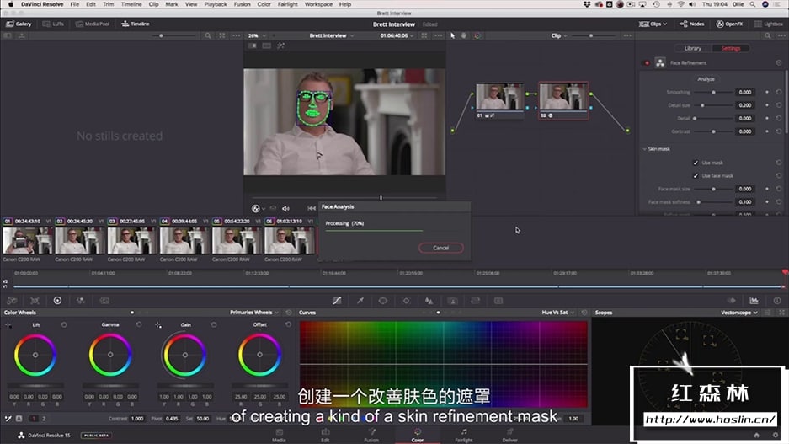The image size is (789, 444).
Task: Open the RGB Mixer palette icon
Action: click(x=81, y=301)
